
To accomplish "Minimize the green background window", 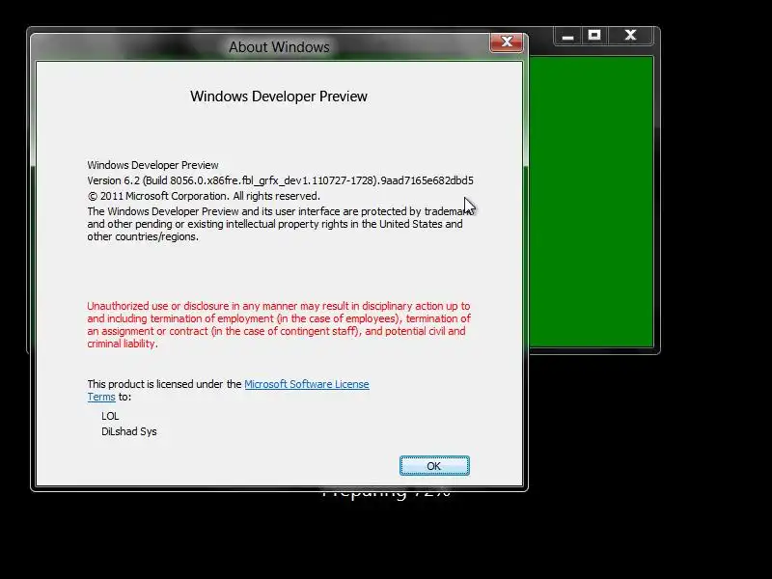I will pyautogui.click(x=567, y=36).
